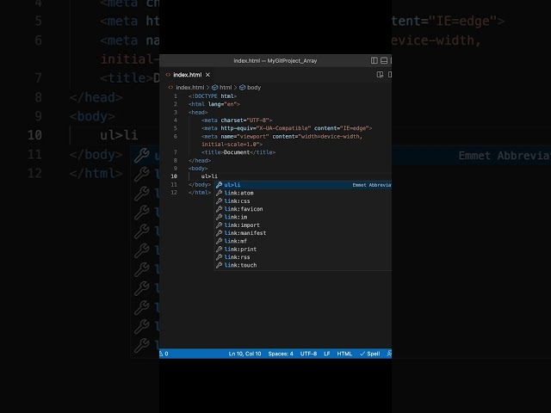Click the wrench icon beside link:mf
551x413 pixels.
[x=219, y=241]
